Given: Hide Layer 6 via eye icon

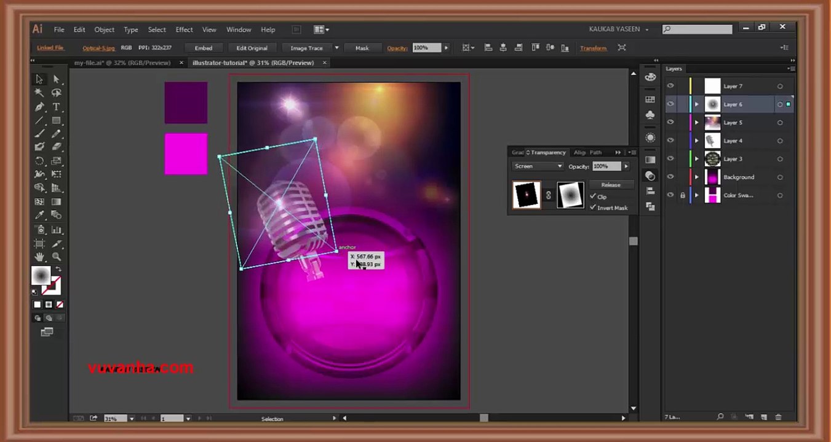Looking at the screenshot, I should (670, 104).
